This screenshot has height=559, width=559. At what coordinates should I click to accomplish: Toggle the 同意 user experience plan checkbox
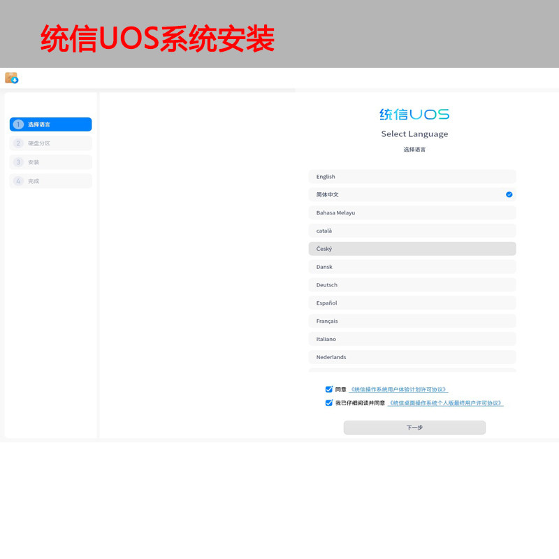[x=328, y=389]
